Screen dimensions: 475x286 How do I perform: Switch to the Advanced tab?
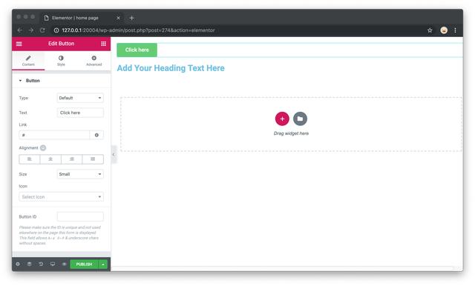(x=94, y=61)
